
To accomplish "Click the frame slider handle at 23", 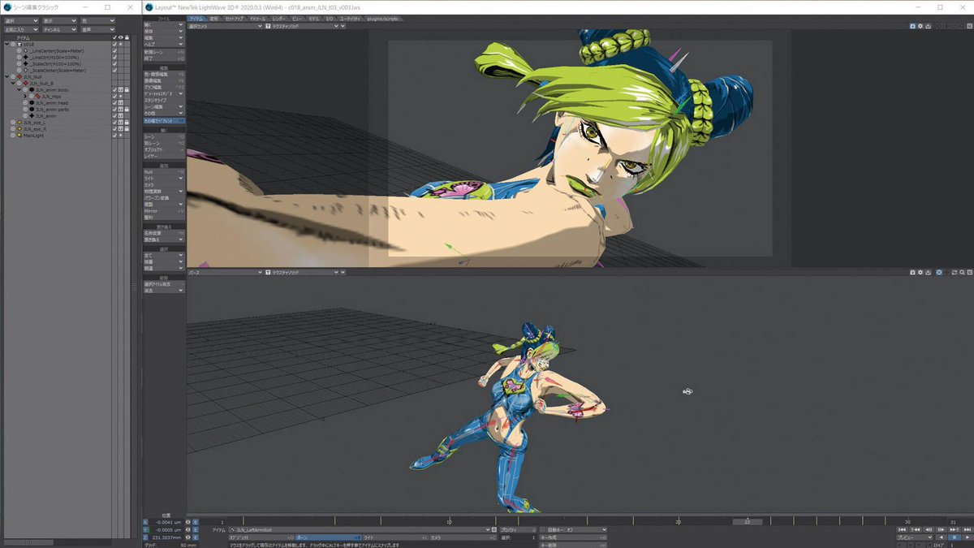I will pos(748,521).
